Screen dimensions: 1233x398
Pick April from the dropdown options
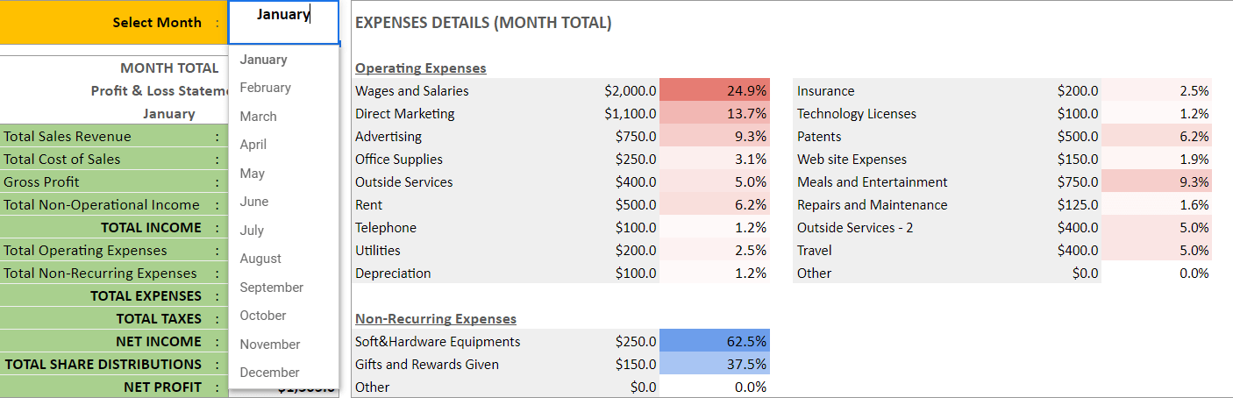coord(253,145)
